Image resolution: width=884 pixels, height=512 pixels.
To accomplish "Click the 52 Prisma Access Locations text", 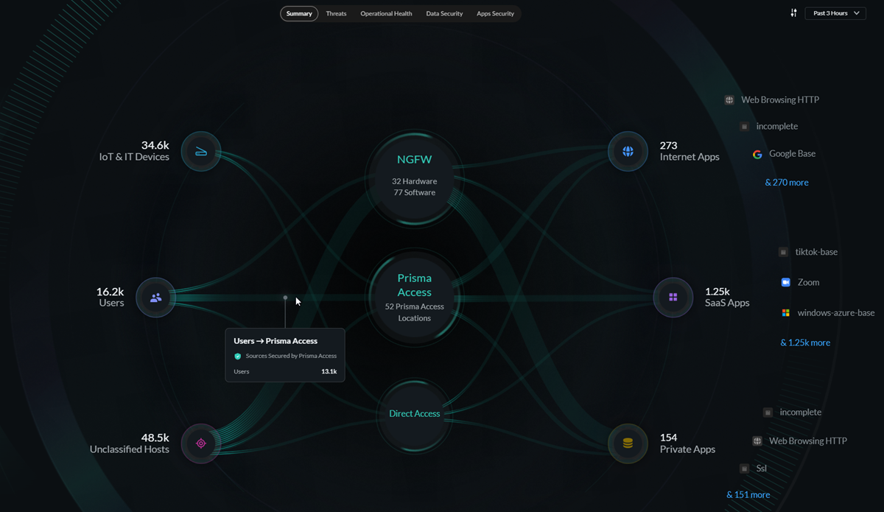I will point(414,312).
